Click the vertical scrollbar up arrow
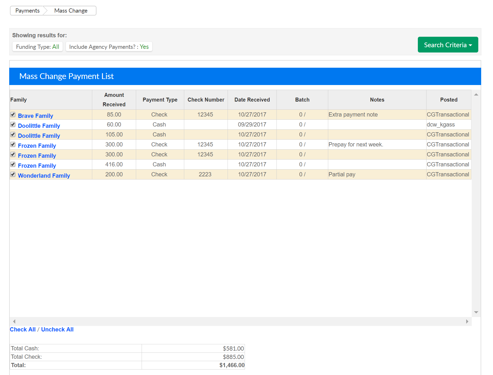 (x=476, y=94)
